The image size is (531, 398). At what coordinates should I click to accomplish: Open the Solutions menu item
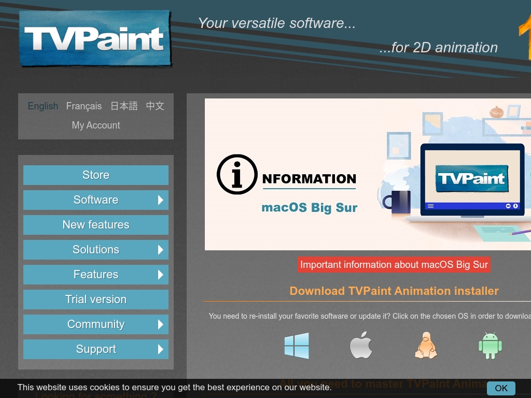pos(96,250)
